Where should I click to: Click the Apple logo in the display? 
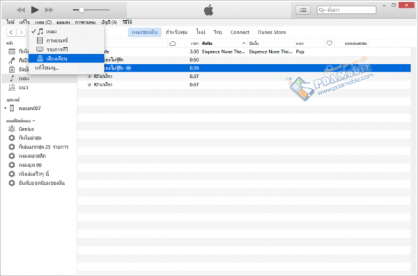[209, 10]
